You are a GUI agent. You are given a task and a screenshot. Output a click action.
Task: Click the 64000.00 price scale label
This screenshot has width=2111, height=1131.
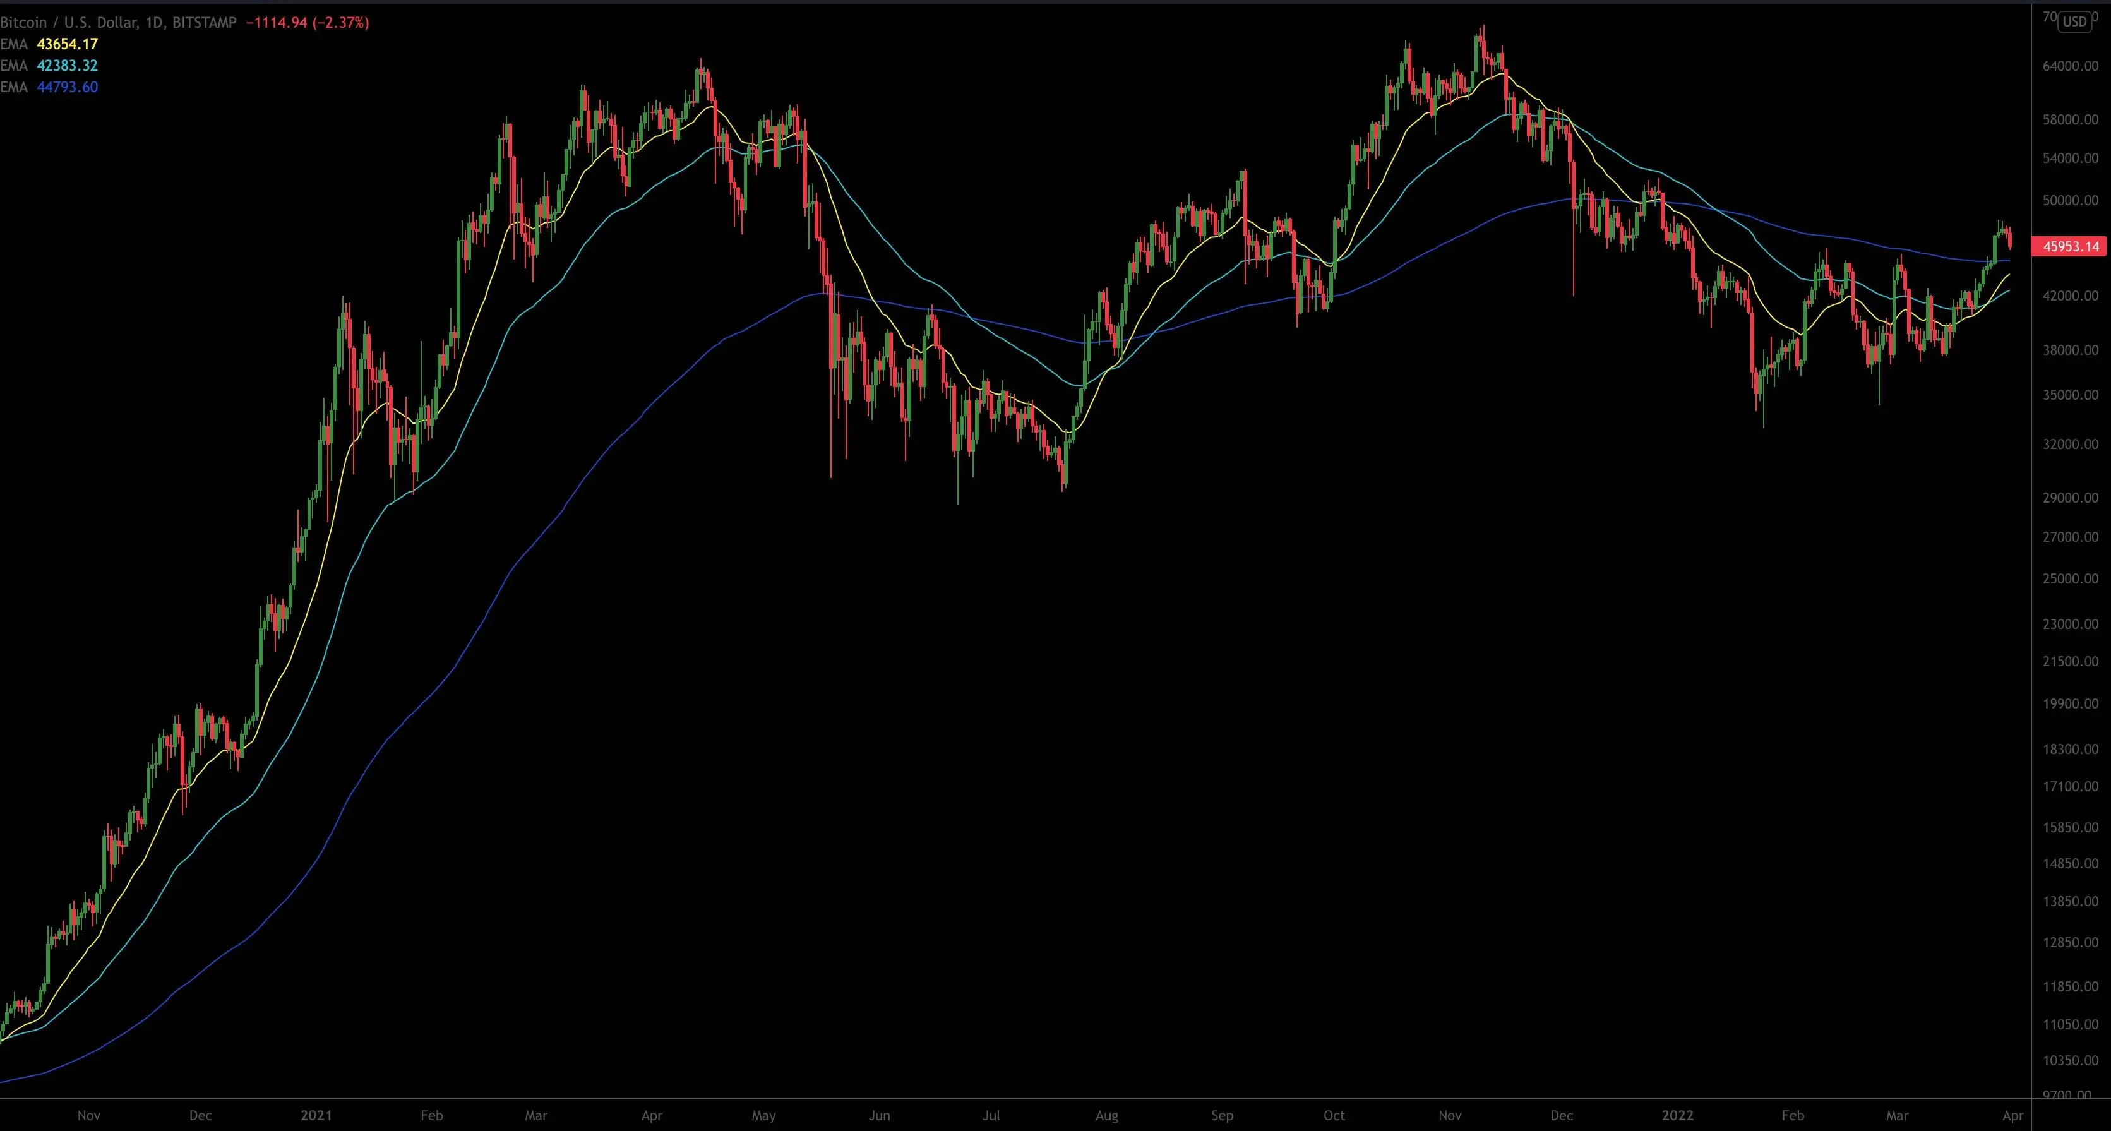[2070, 66]
